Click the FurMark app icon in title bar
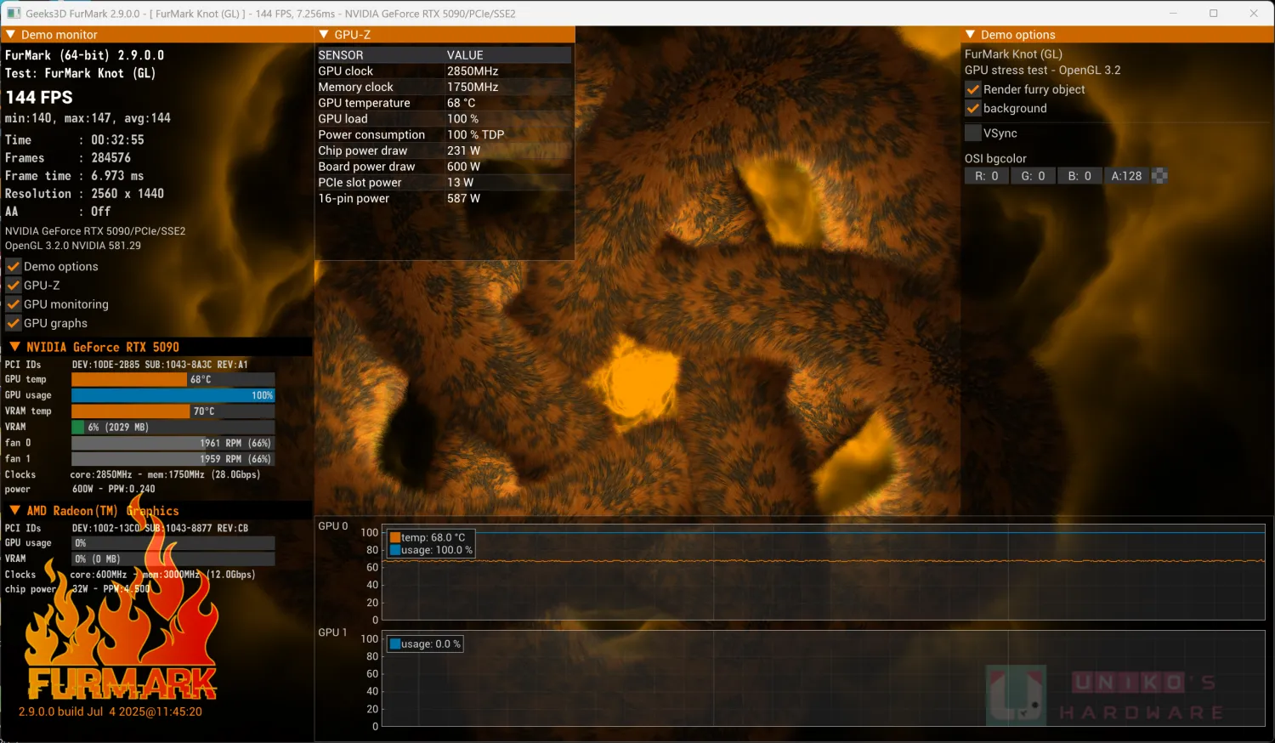 [14, 14]
